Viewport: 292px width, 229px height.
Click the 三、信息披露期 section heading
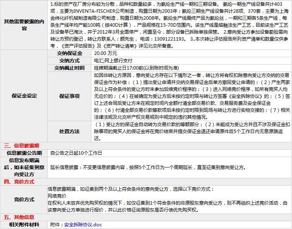(x=21, y=146)
